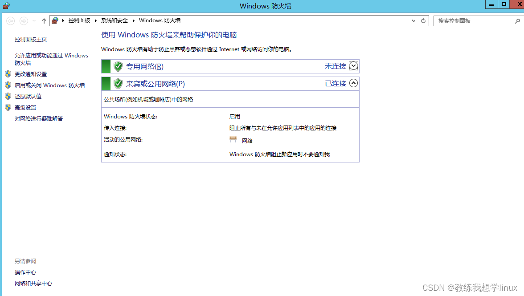Collapse the 来宾或公用网络 section chevron
524x296 pixels.
point(353,83)
